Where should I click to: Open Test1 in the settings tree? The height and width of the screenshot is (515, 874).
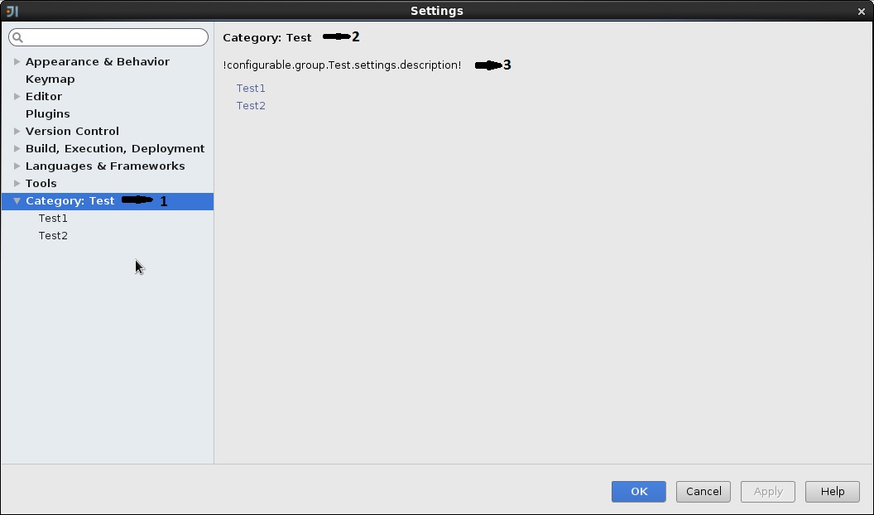53,219
